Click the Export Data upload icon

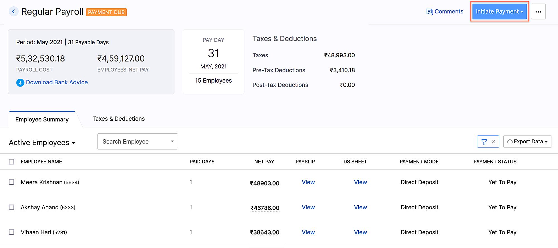[x=510, y=141]
